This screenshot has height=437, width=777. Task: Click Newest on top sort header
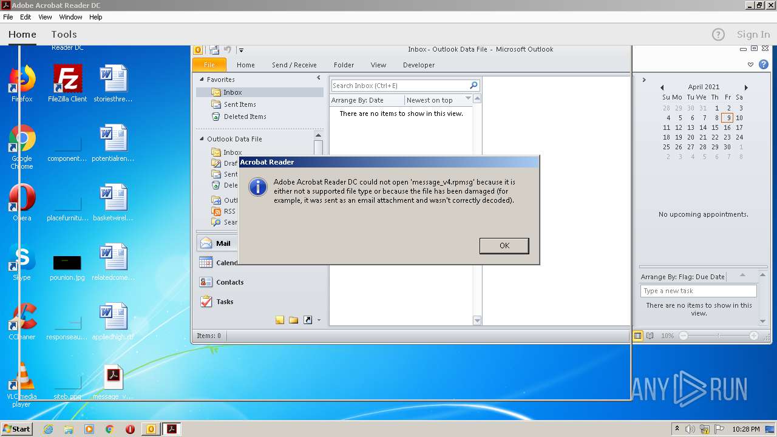click(430, 100)
